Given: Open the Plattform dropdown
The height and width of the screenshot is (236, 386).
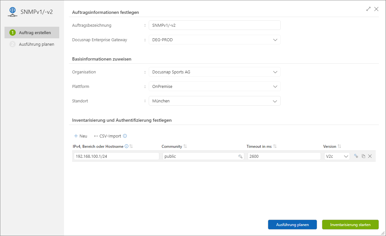Looking at the screenshot, I should tap(215, 86).
